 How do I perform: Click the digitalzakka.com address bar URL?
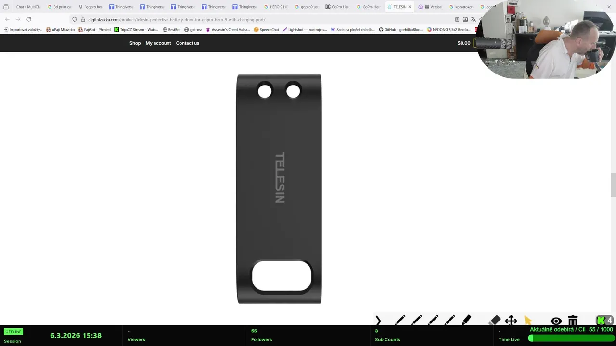(x=177, y=20)
